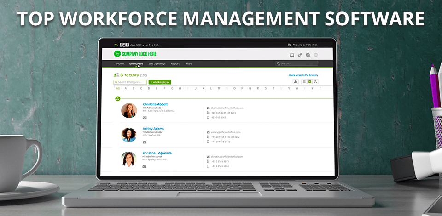Viewport: 442px width, 216px height.
Task: Click the export/download directory icon
Action: point(296,82)
